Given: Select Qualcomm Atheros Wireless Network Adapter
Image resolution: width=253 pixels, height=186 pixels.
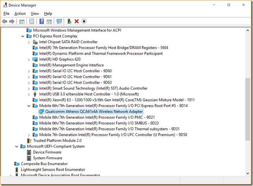Looking at the screenshot, I should (94, 111).
